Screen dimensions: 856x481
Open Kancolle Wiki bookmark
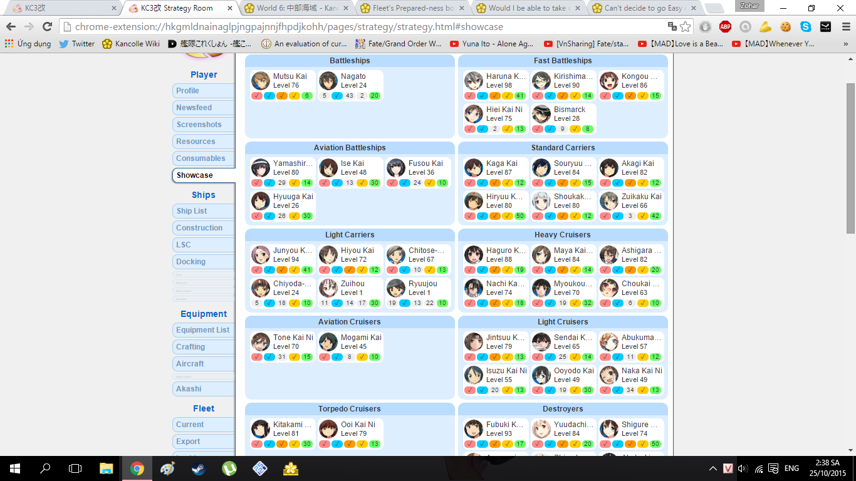tap(130, 44)
